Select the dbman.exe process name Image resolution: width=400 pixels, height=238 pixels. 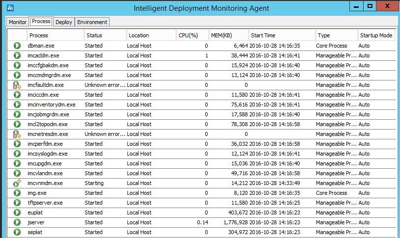[41, 46]
